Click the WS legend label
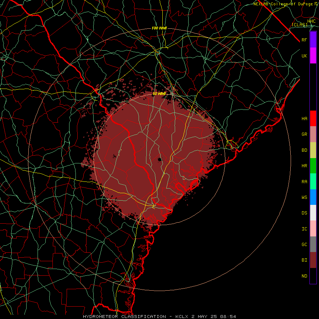The width and height of the screenshot is (319, 319). click(304, 197)
